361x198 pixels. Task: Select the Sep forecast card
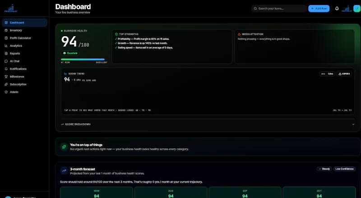tap(245, 193)
